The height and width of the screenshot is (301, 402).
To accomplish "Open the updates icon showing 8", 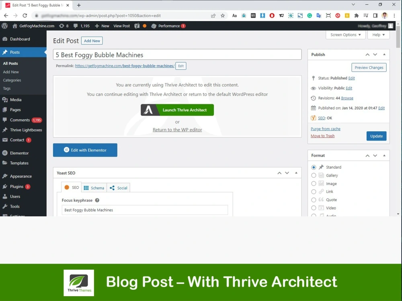I will tap(62, 26).
